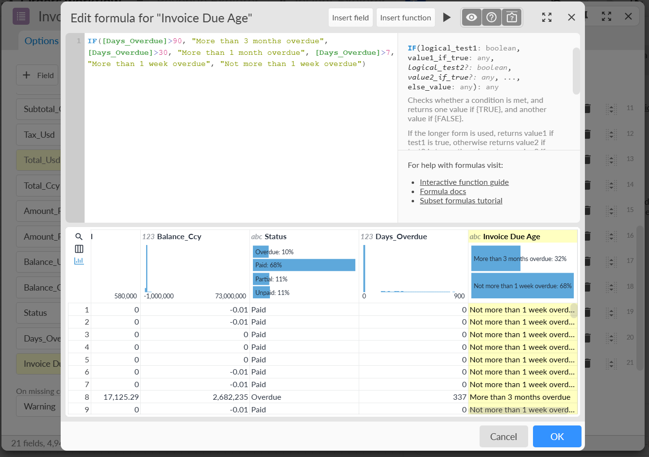Click the Overdue status cell in row 8
Image resolution: width=649 pixels, height=457 pixels.
tap(304, 397)
